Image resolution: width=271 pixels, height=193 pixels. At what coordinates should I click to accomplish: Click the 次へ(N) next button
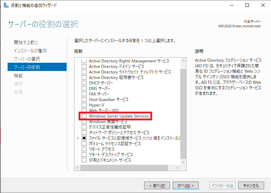[185, 185]
